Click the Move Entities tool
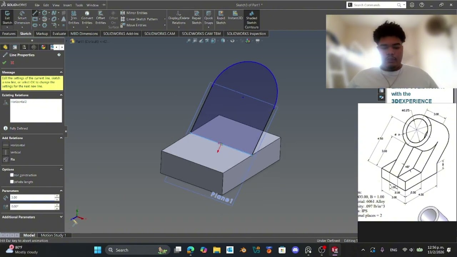The width and height of the screenshot is (457, 257). 134,25
